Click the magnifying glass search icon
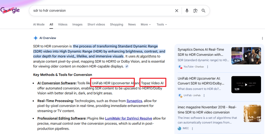 pyautogui.click(x=203, y=11)
